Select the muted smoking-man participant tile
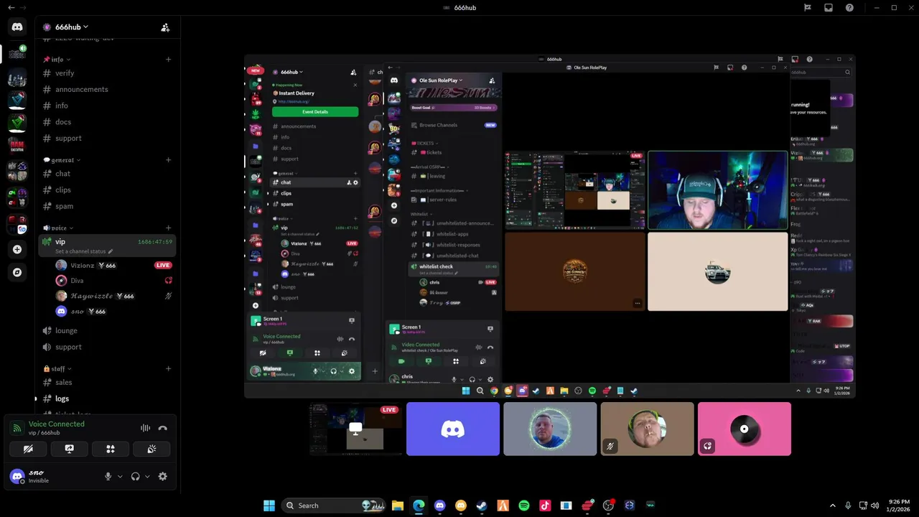919x517 pixels. tap(647, 429)
